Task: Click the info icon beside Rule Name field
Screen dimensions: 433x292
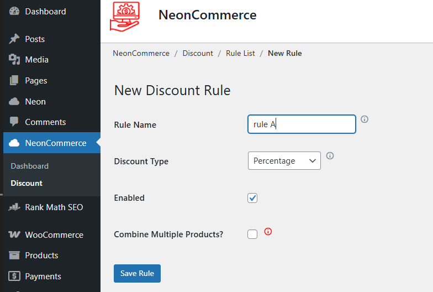Action: point(365,119)
